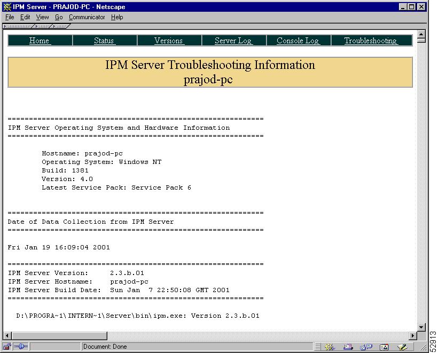
Task: Navigate to the Console Log page
Action: click(297, 40)
